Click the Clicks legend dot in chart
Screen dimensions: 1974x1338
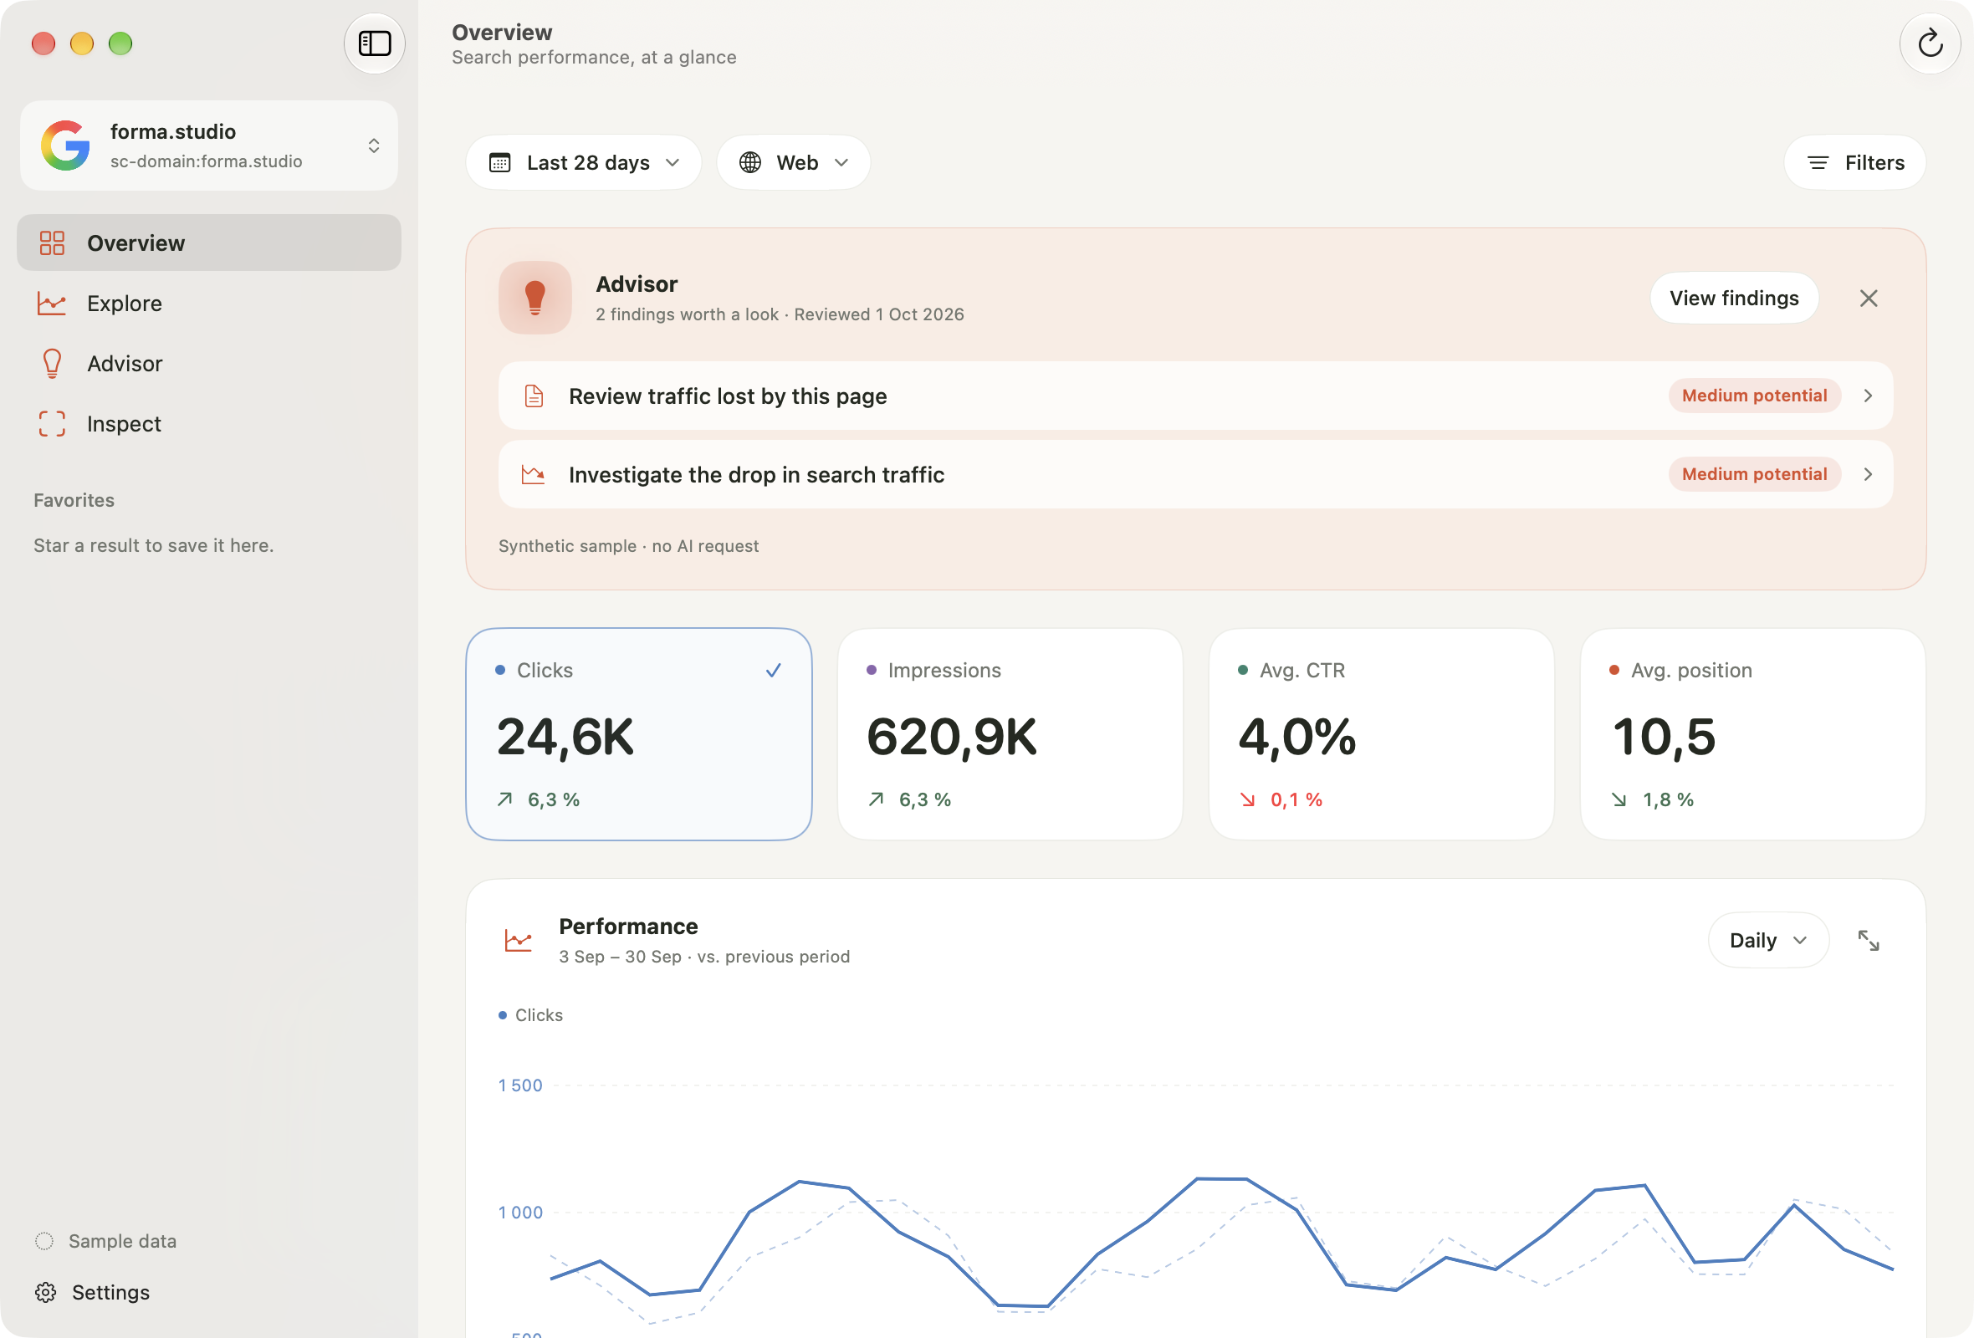click(x=503, y=1015)
